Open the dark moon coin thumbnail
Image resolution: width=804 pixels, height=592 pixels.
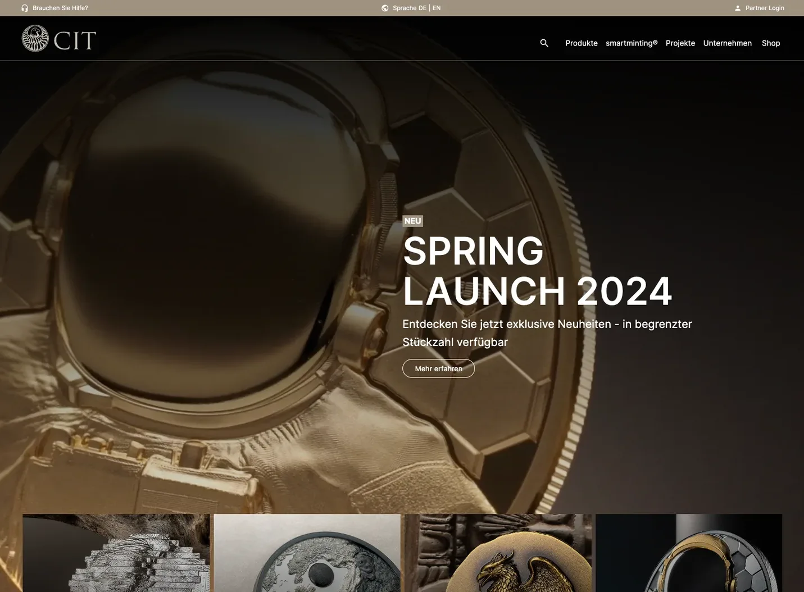coord(307,553)
